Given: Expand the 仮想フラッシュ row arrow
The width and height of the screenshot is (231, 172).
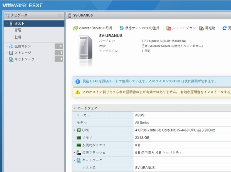Looking at the screenshot, I should [x=74, y=153].
